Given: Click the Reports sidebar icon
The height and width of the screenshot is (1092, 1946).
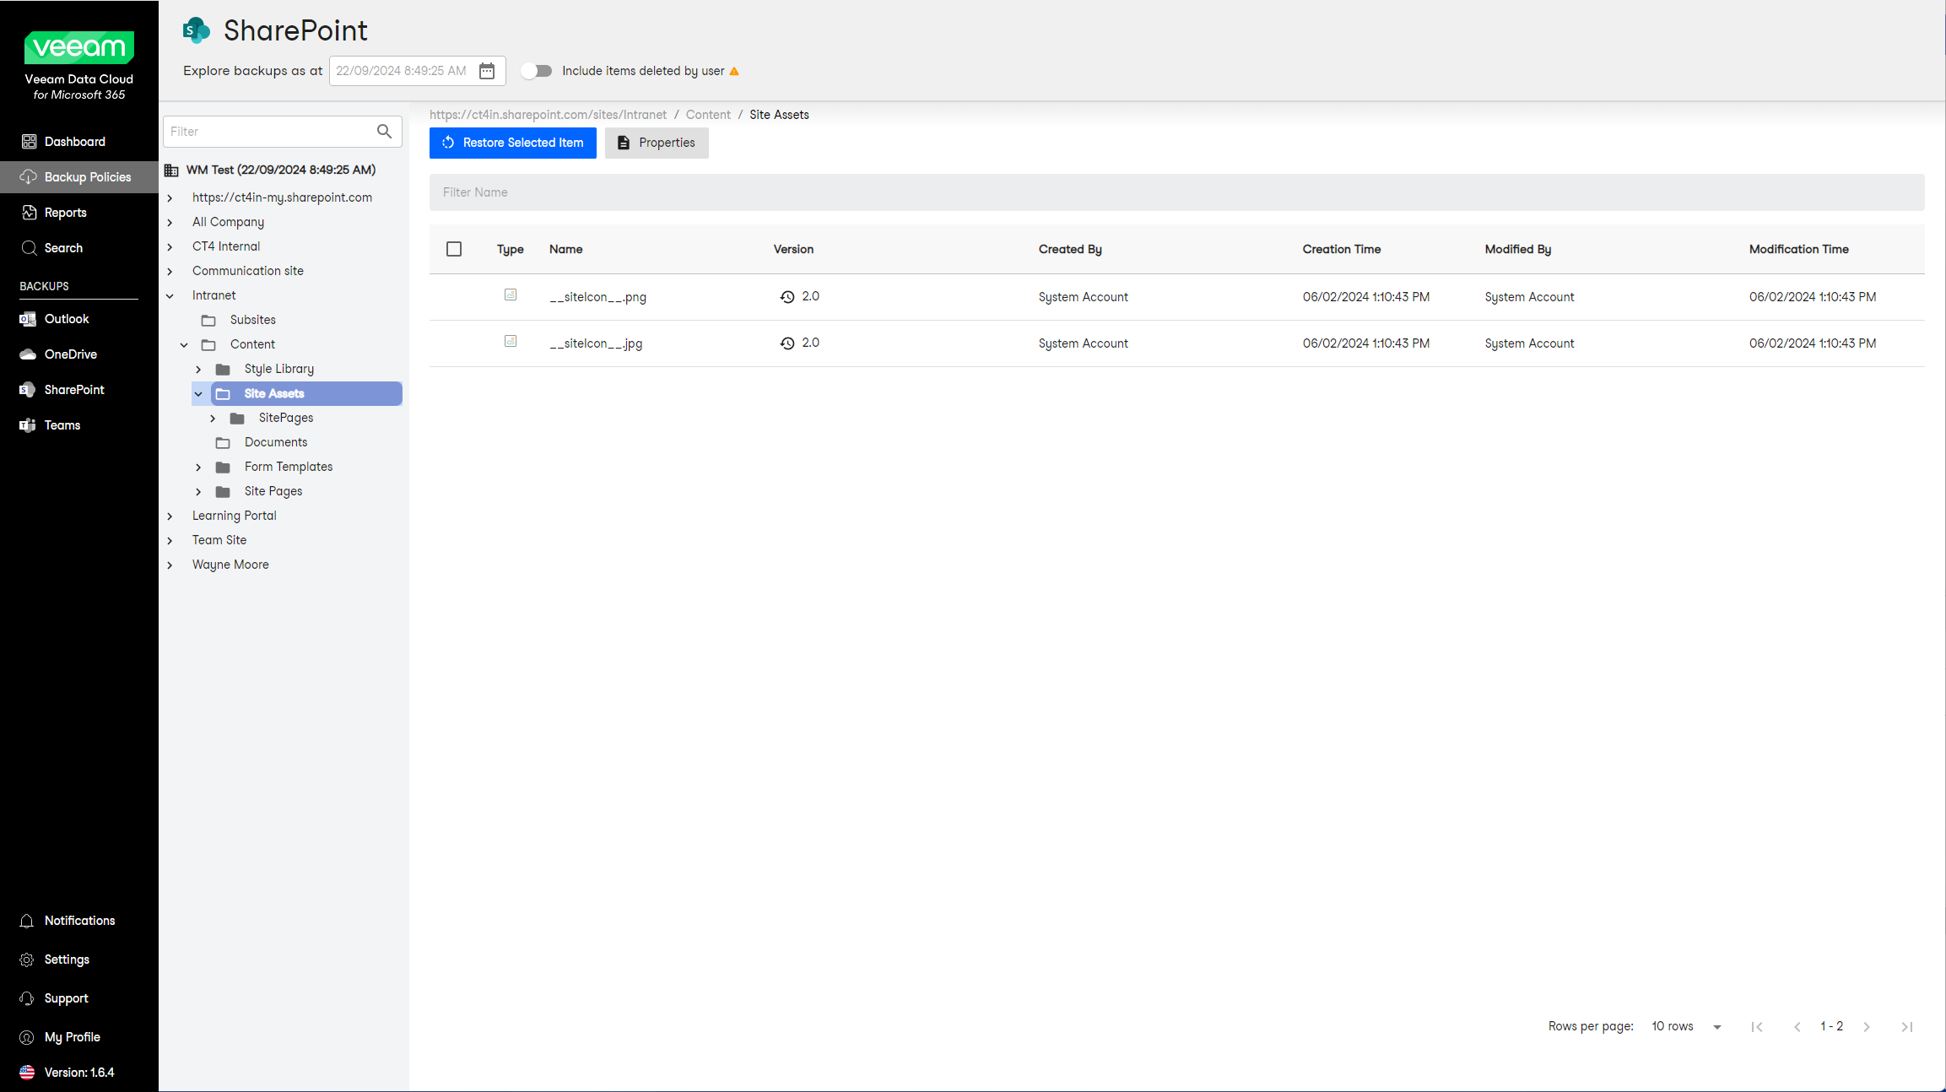Looking at the screenshot, I should [29, 213].
